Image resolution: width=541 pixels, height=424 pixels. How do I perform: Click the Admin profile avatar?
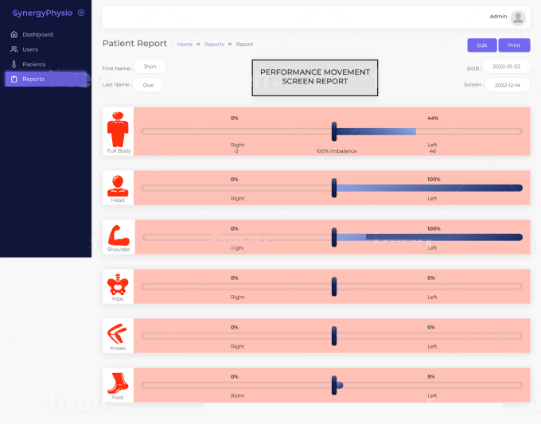(x=518, y=17)
